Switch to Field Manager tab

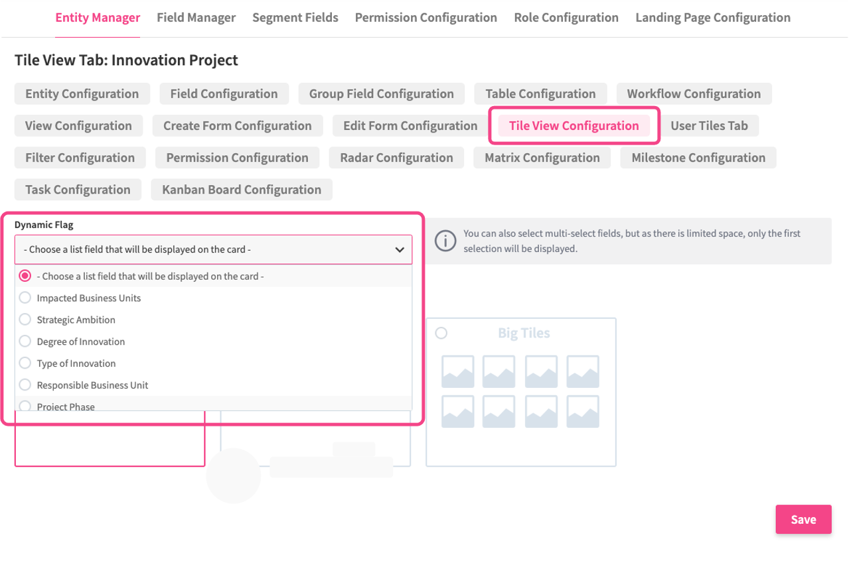(196, 18)
